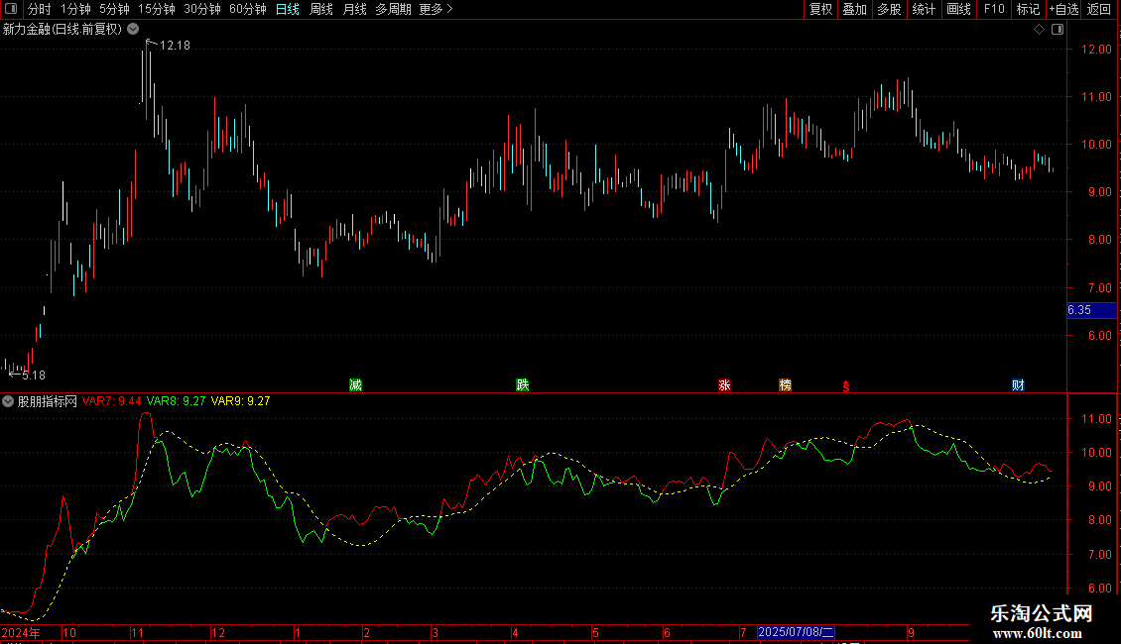This screenshot has height=644, width=1121.
Task: Select the 30分钟 period tab
Action: 201,9
